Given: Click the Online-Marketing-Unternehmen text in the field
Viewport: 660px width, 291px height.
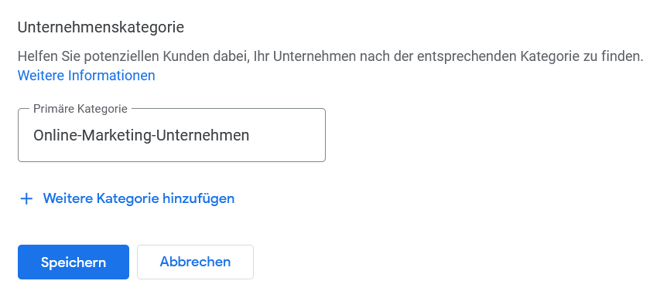Looking at the screenshot, I should [x=141, y=135].
